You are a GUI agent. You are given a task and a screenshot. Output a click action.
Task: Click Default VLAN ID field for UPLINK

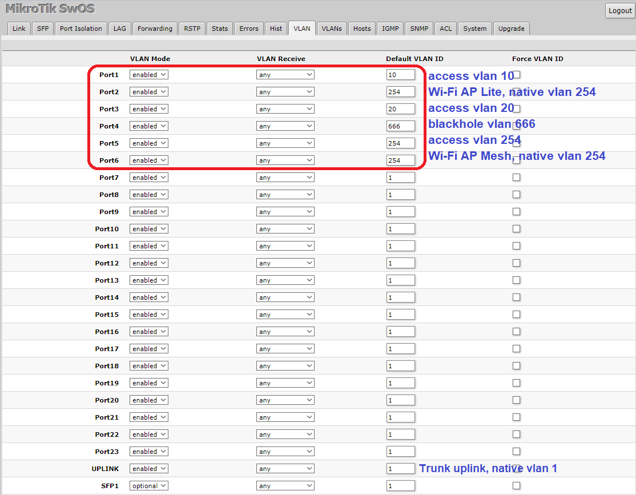pyautogui.click(x=401, y=469)
